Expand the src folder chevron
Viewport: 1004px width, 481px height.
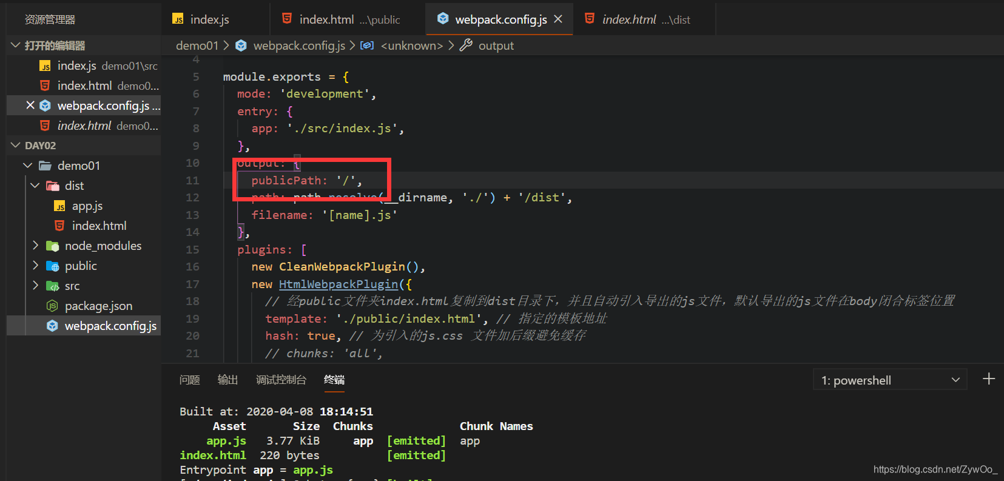[x=35, y=285]
